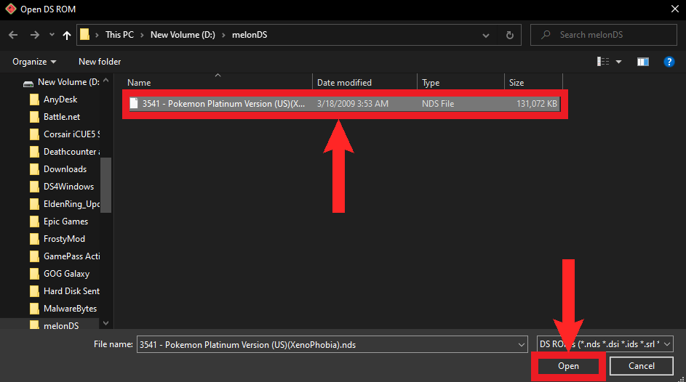Image resolution: width=686 pixels, height=382 pixels.
Task: Close the Open DS ROM dialog
Action: 674,9
